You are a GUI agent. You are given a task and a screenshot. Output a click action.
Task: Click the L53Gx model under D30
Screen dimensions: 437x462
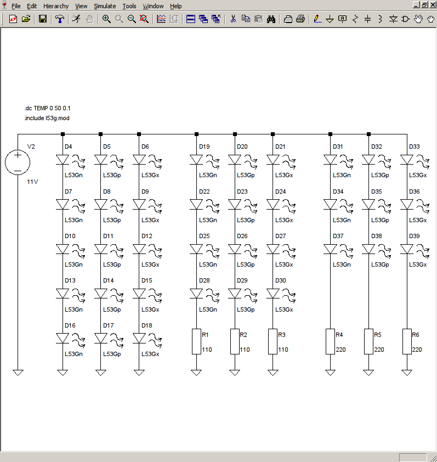284,309
